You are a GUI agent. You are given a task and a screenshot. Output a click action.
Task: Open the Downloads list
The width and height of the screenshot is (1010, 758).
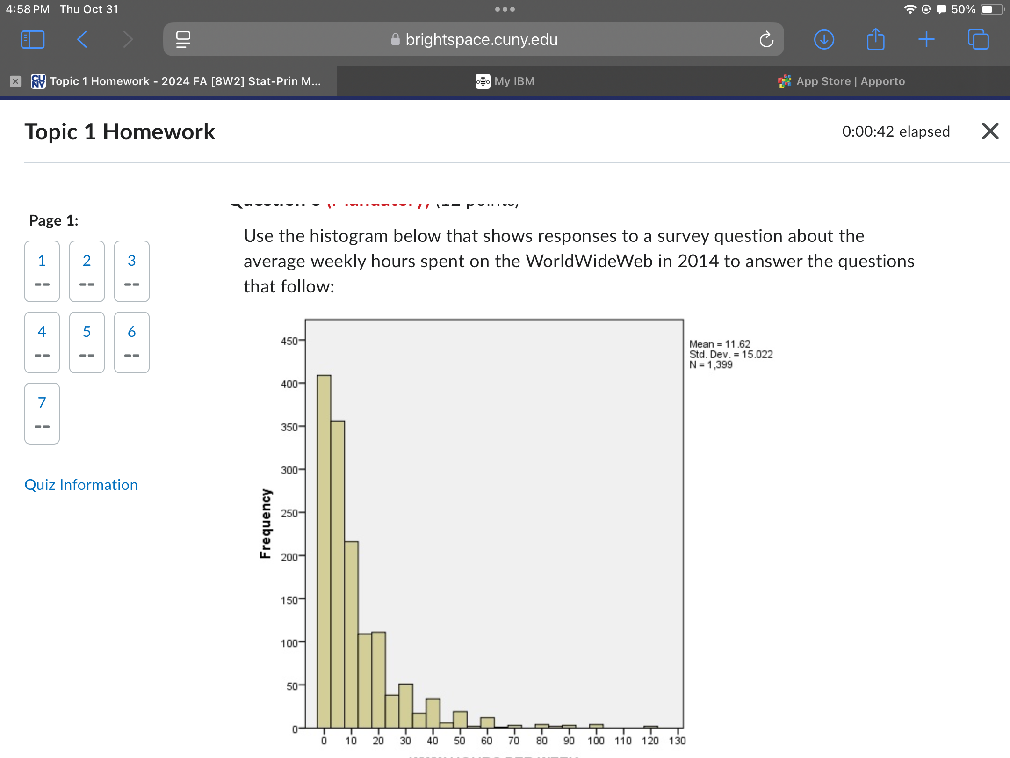[824, 39]
